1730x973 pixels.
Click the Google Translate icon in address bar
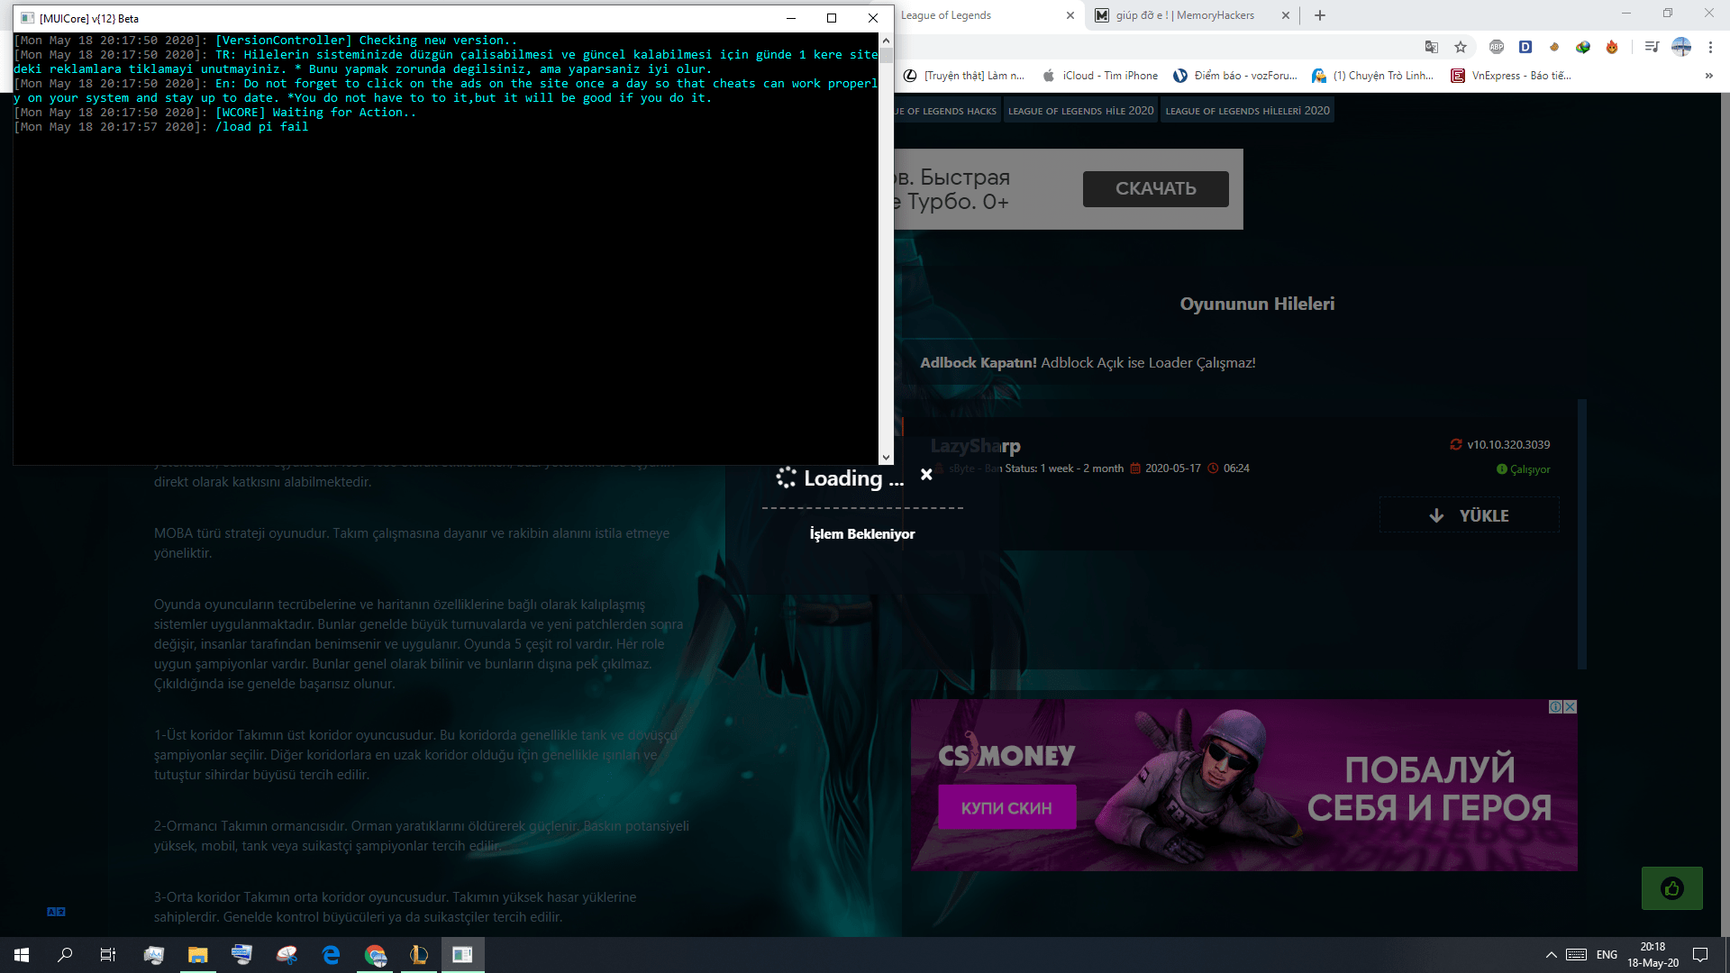[x=1431, y=47]
